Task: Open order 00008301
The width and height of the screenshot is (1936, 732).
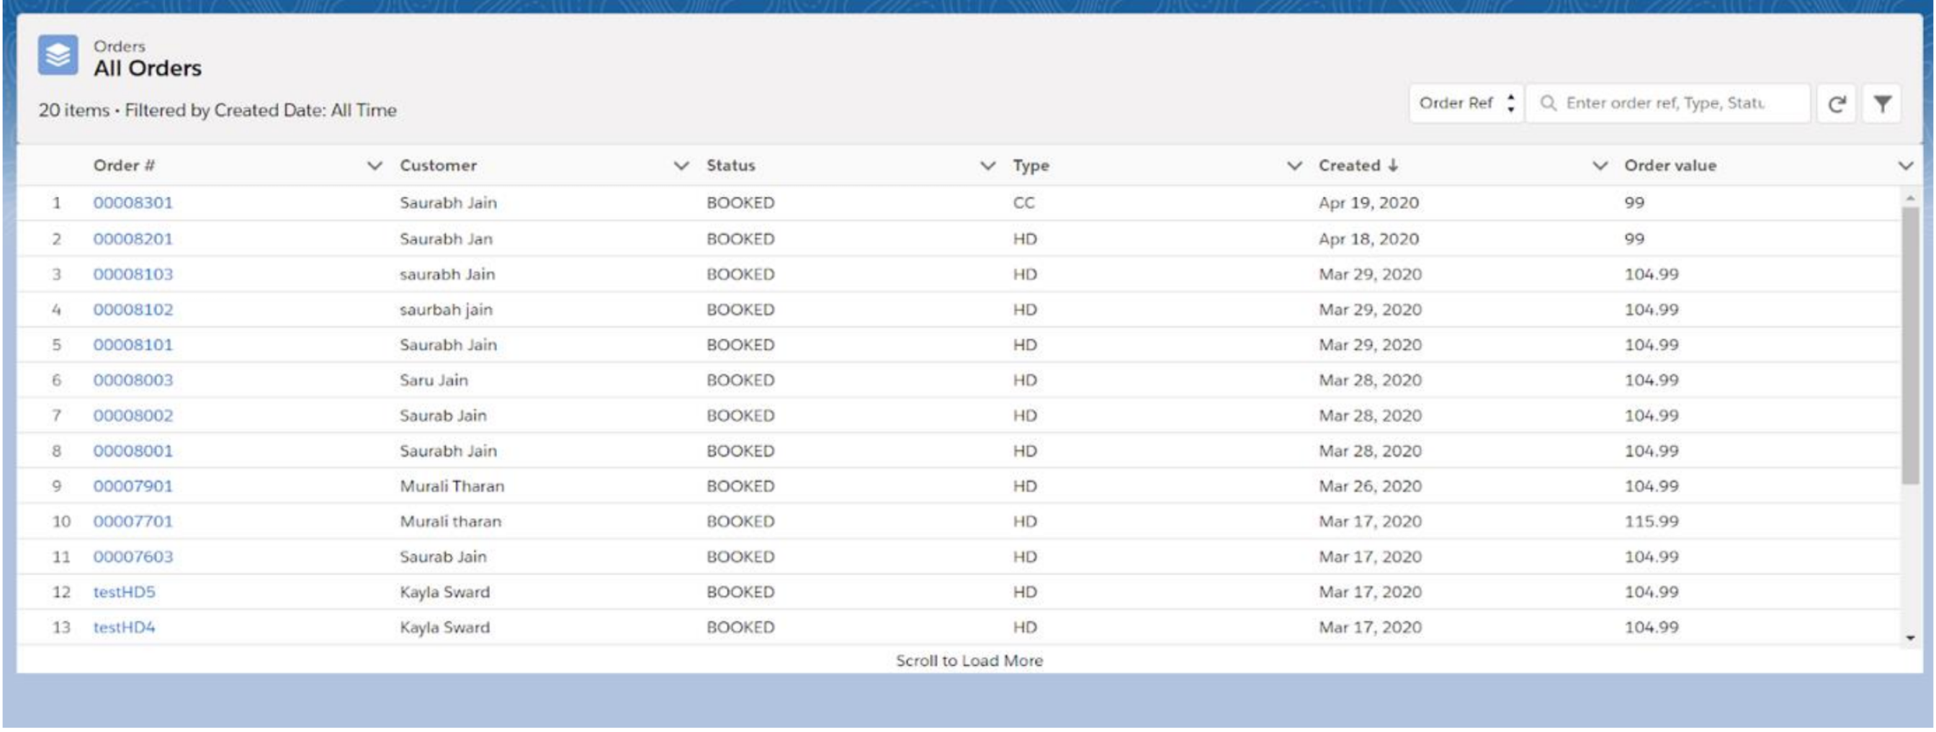Action: [x=133, y=202]
